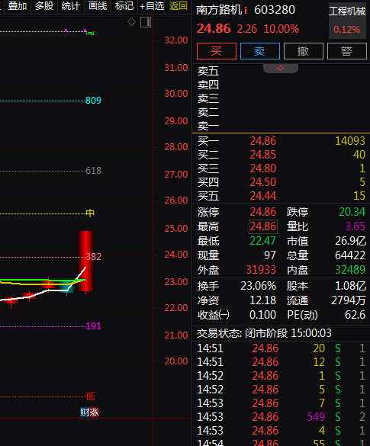
Task: Click the red 低 level label
Action: (x=90, y=396)
